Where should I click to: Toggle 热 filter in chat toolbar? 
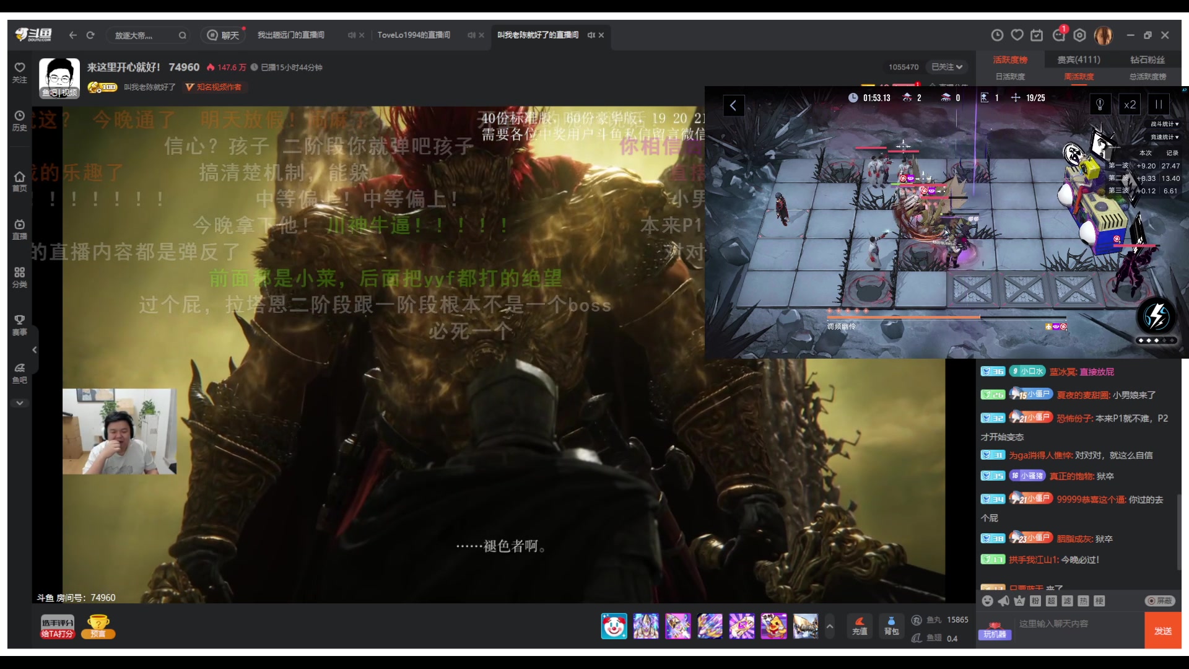(x=1083, y=601)
